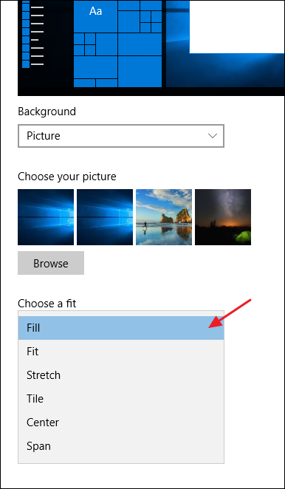Choose Fit from the fit list
The height and width of the screenshot is (489, 285).
tap(121, 352)
